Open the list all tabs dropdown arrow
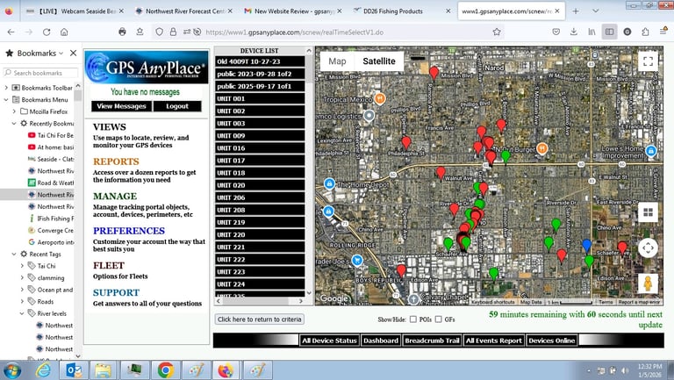This screenshot has width=674, height=380. (x=595, y=11)
